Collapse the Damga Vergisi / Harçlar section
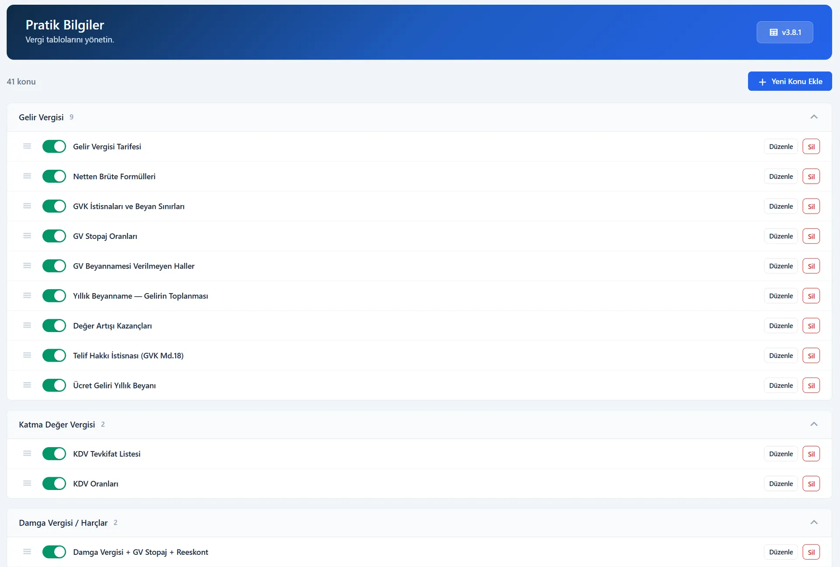This screenshot has width=840, height=567. point(814,522)
